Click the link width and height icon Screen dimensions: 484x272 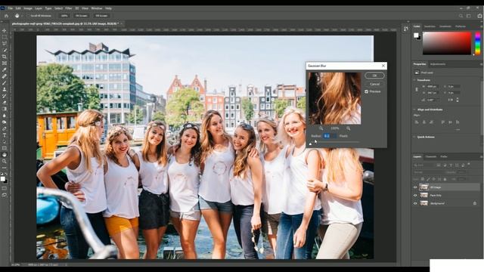(x=417, y=89)
